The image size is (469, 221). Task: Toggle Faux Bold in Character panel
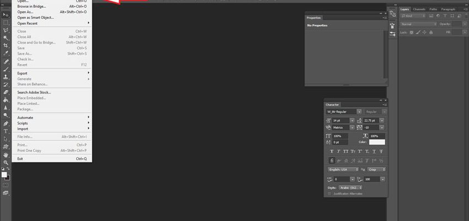coord(332,151)
